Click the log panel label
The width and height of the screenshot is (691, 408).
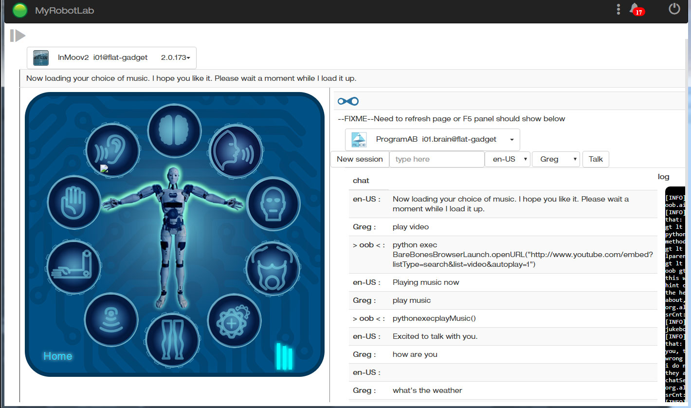click(x=663, y=177)
